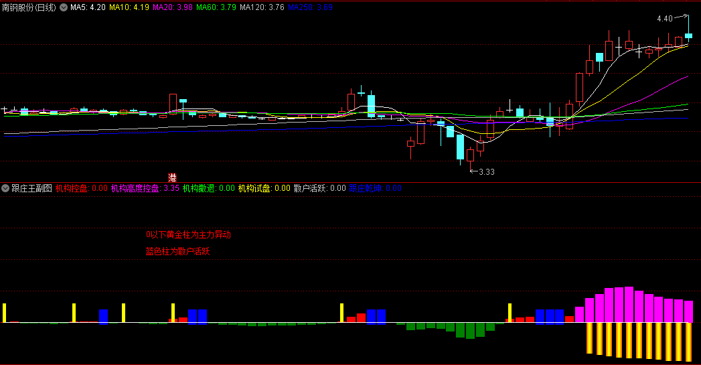The height and width of the screenshot is (365, 701).
Task: Click the latest cyan candlestick near 4.40
Action: pos(688,35)
